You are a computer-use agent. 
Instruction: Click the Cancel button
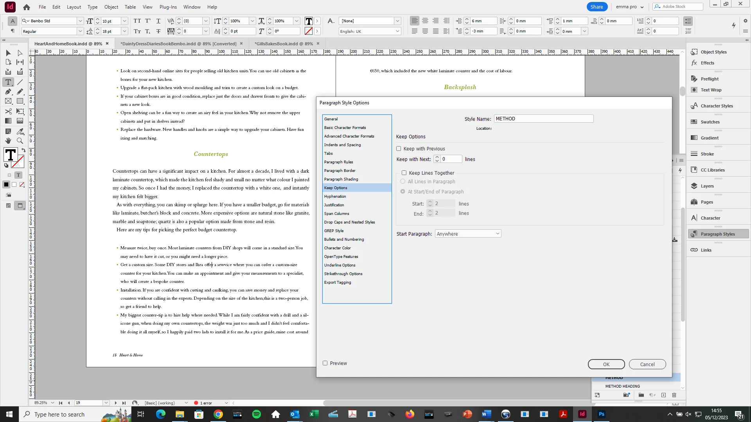[647, 365]
